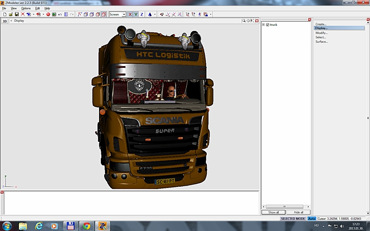Expand the truck tree node

263,24
